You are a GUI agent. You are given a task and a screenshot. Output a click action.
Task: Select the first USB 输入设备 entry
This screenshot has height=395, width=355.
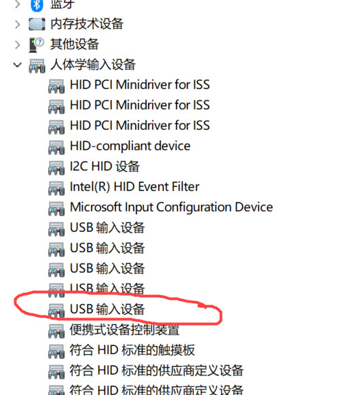tap(107, 228)
